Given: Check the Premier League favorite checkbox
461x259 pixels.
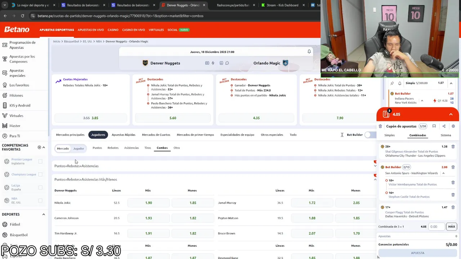Looking at the screenshot, I should coord(40,161).
